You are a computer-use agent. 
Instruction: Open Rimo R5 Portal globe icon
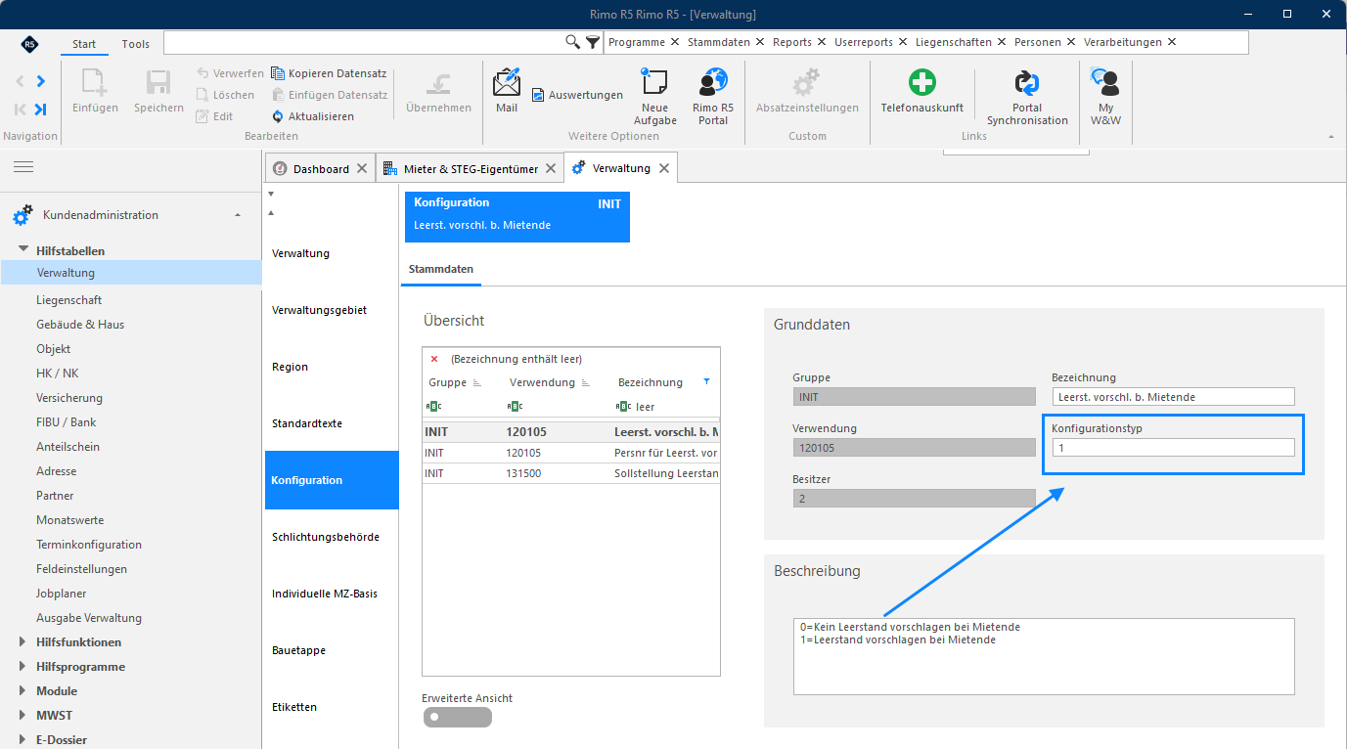coord(713,82)
